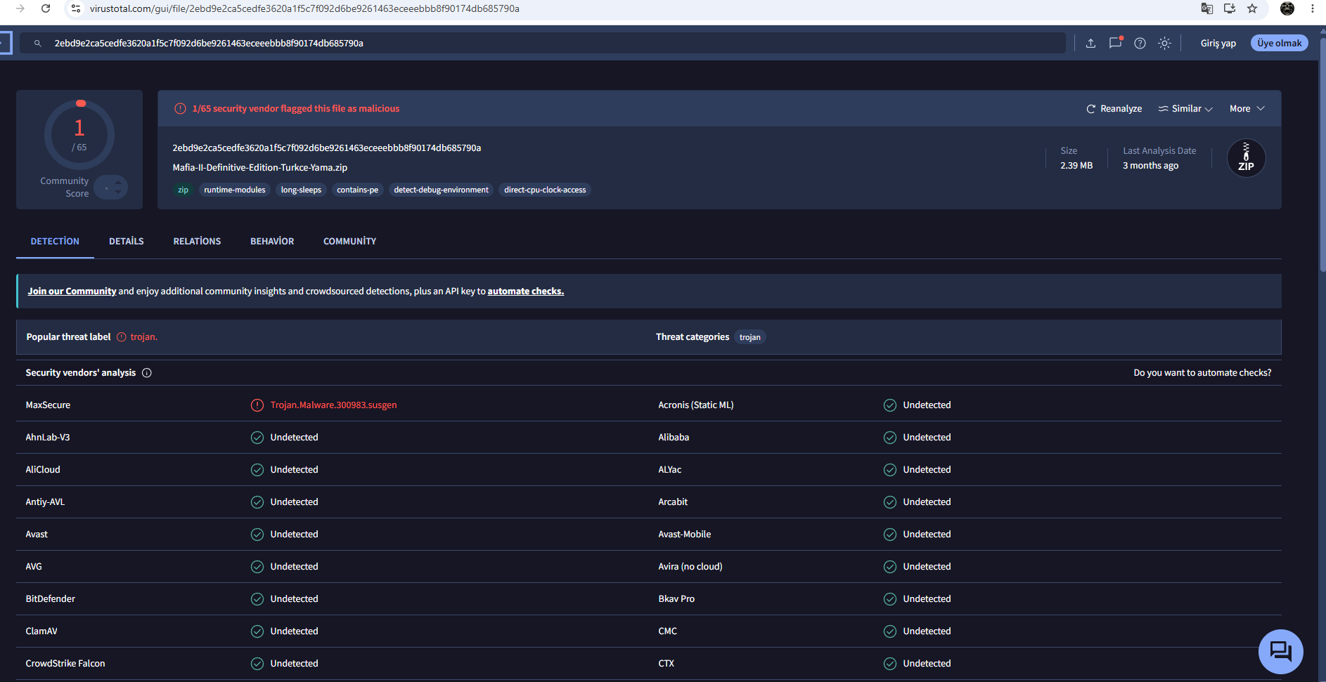Open the browser three-dot menu
The height and width of the screenshot is (682, 1326).
[1313, 8]
